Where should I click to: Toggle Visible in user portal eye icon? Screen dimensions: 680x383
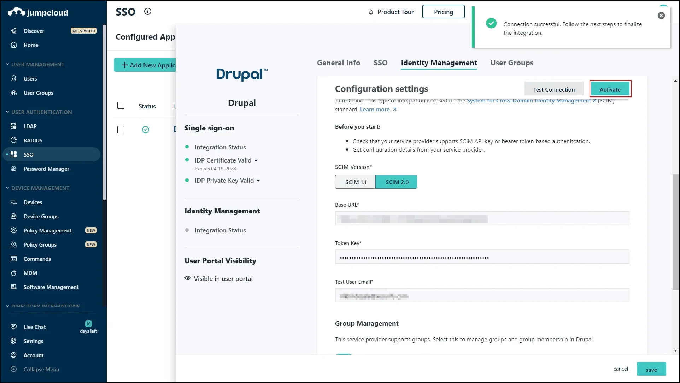point(188,278)
